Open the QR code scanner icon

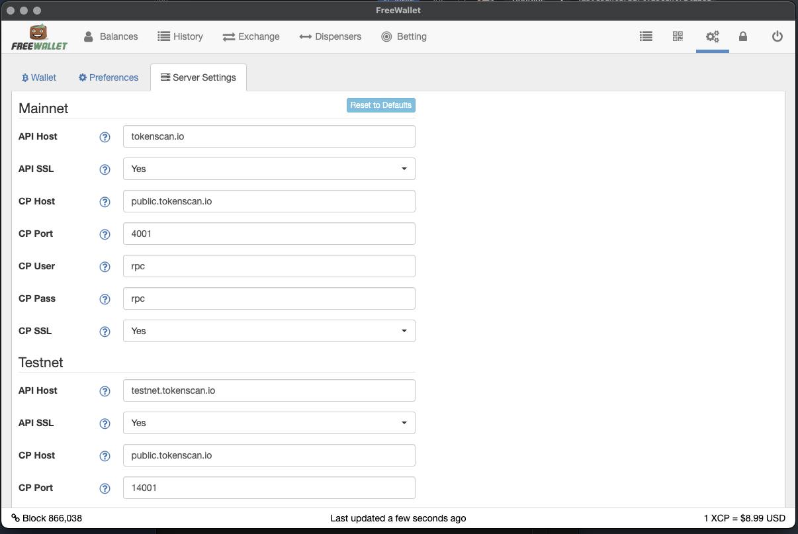coord(678,36)
